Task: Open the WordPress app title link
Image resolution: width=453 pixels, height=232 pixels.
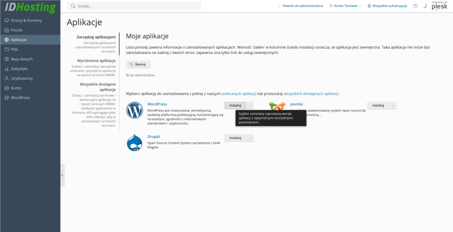Action: click(x=157, y=104)
